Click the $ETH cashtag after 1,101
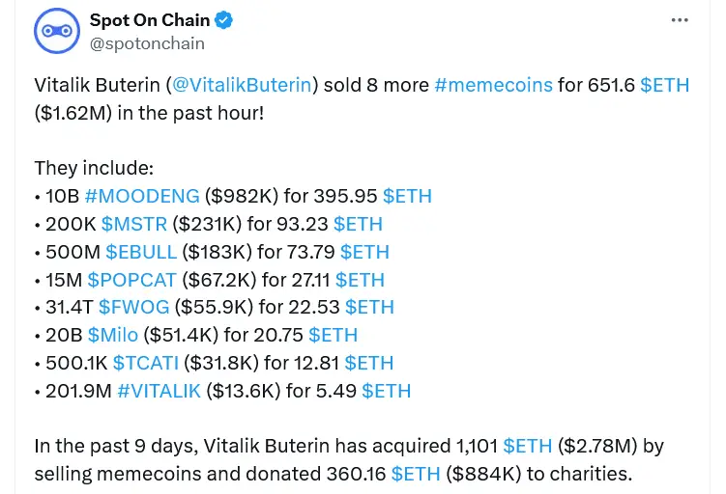 point(527,446)
